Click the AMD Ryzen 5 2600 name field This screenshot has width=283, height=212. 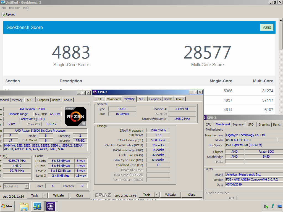pos(32,109)
